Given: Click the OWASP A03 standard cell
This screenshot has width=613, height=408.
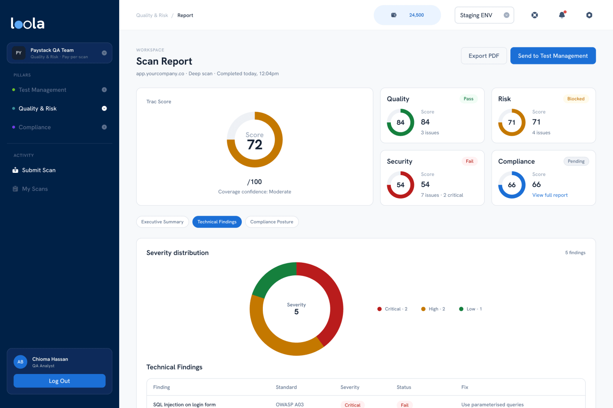Looking at the screenshot, I should (290, 405).
